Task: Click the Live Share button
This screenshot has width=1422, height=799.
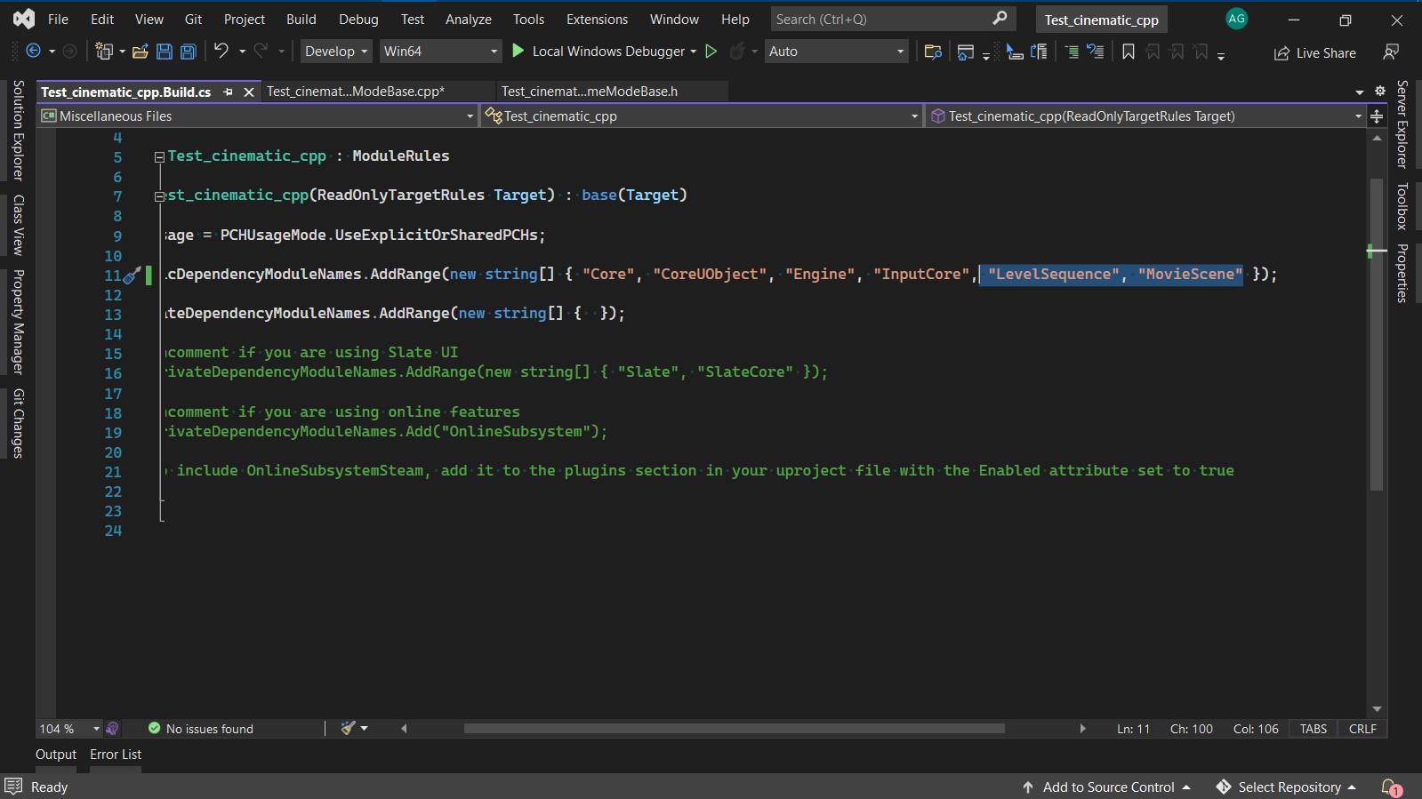Action: pos(1315,53)
